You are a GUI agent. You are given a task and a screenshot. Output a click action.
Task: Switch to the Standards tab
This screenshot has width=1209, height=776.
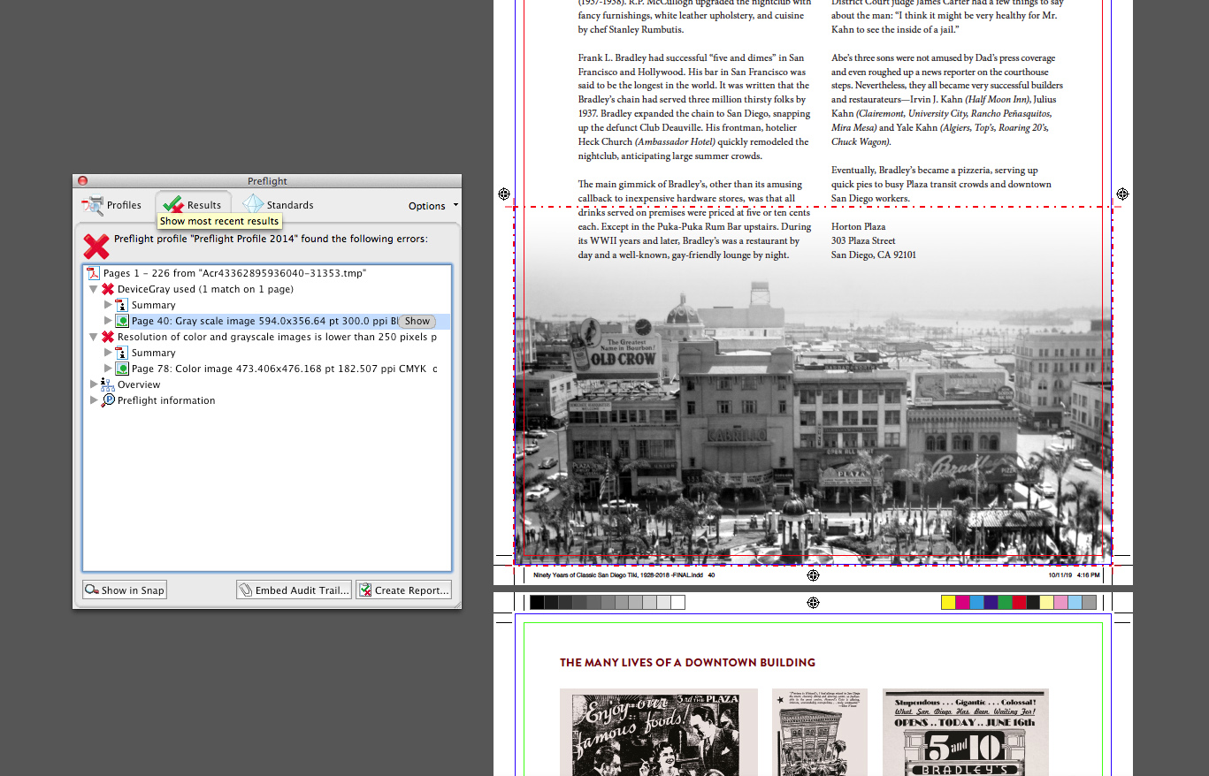[279, 205]
